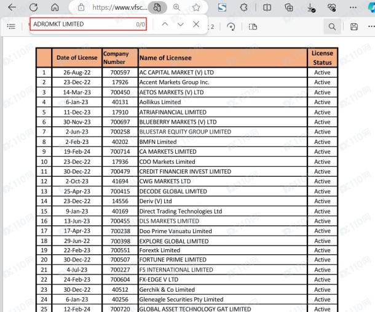Select Accent Markets Group Inc.
This screenshot has width=375, height=312.
(x=174, y=82)
